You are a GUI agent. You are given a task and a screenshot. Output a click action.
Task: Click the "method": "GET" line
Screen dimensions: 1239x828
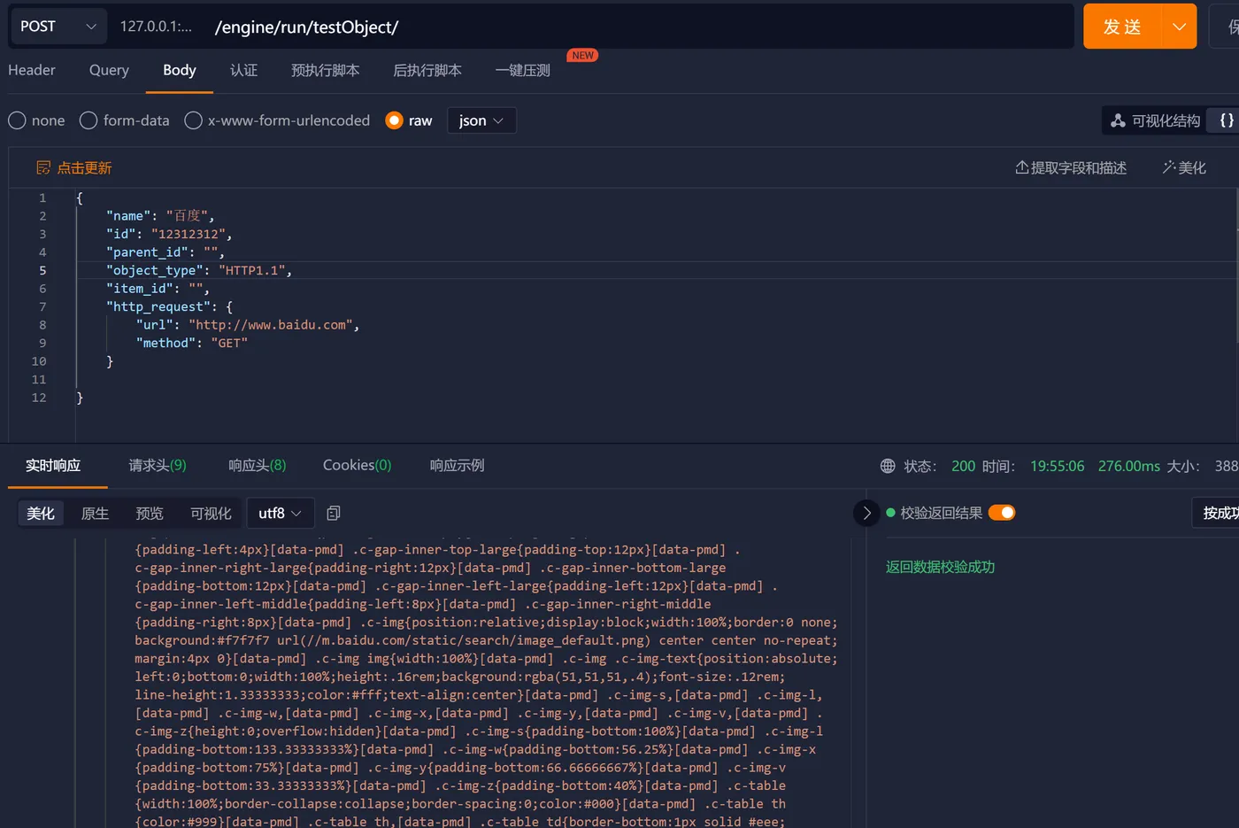pos(192,343)
